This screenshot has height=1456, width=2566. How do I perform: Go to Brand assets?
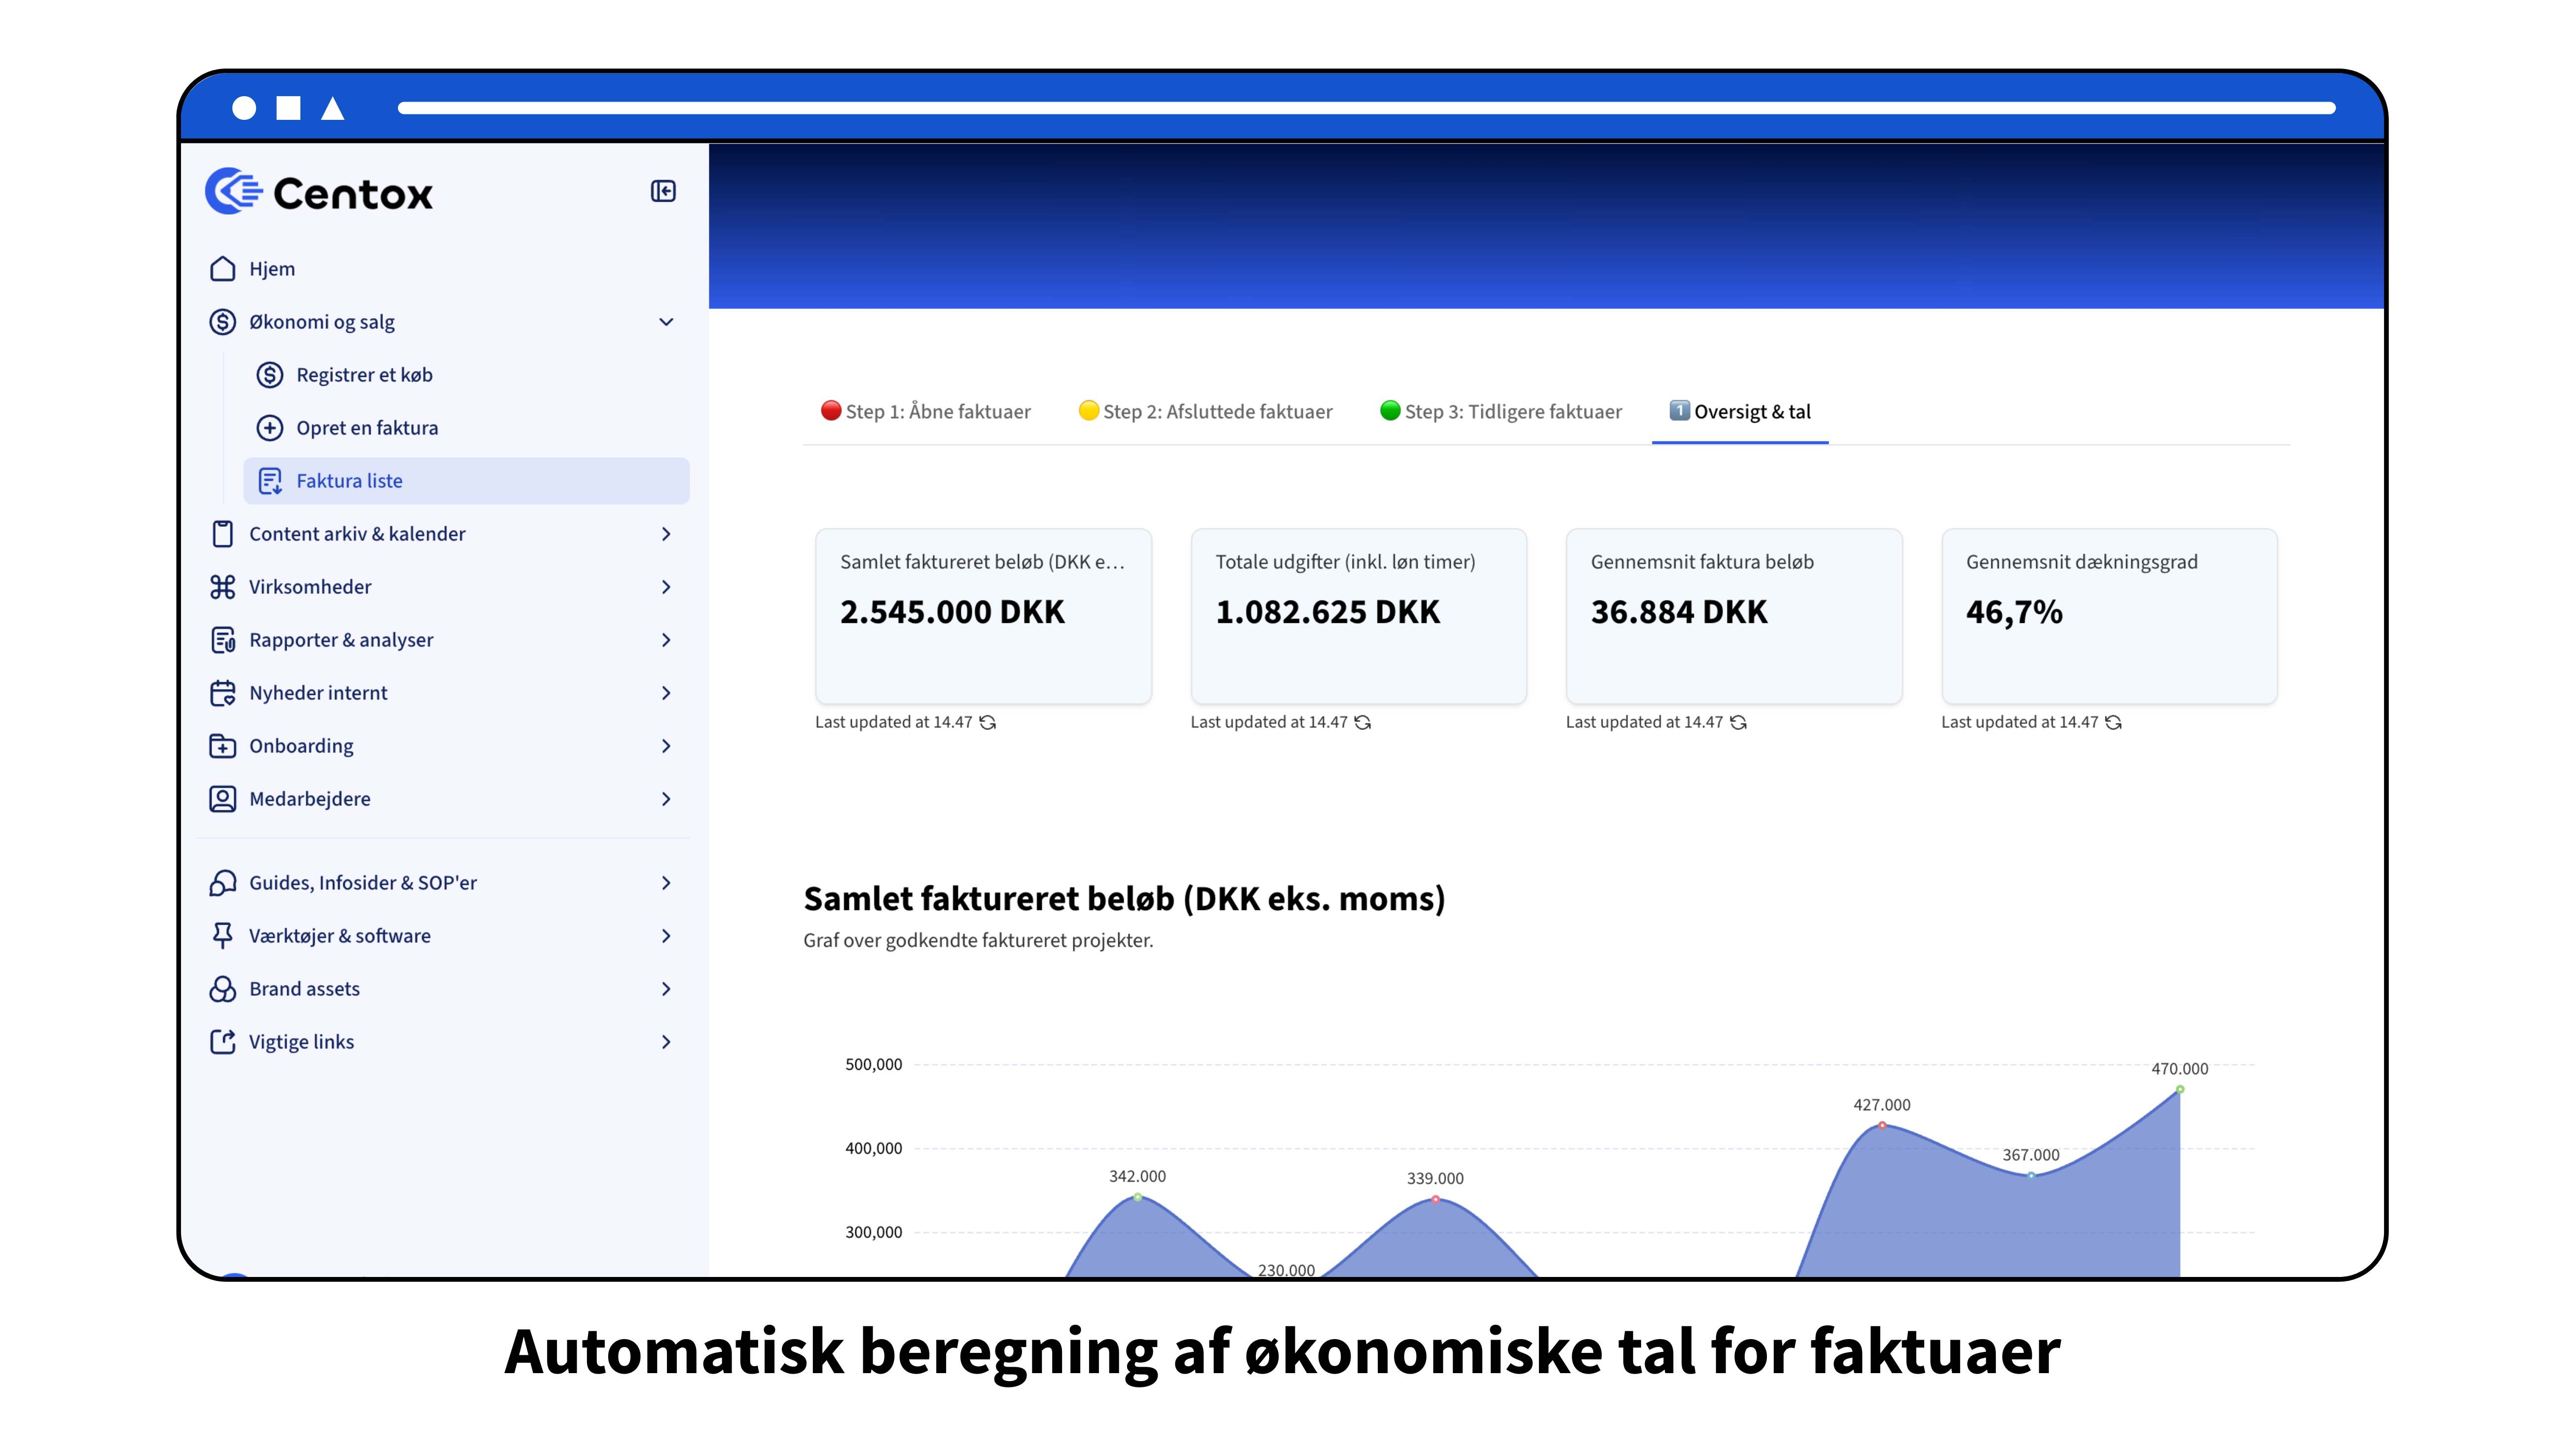click(x=304, y=989)
